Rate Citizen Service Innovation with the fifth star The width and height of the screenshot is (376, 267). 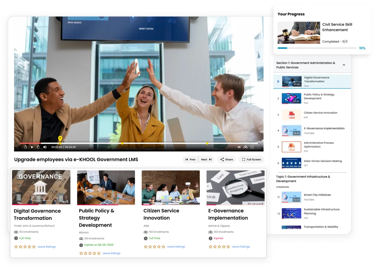tap(163, 247)
